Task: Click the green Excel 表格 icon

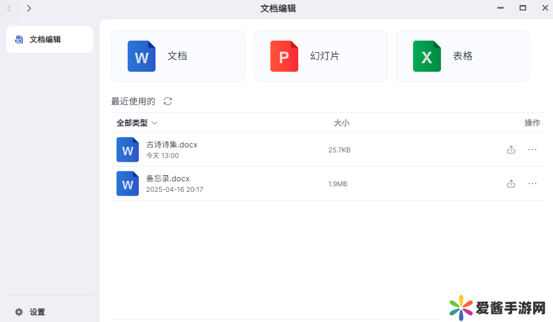Action: click(x=427, y=57)
